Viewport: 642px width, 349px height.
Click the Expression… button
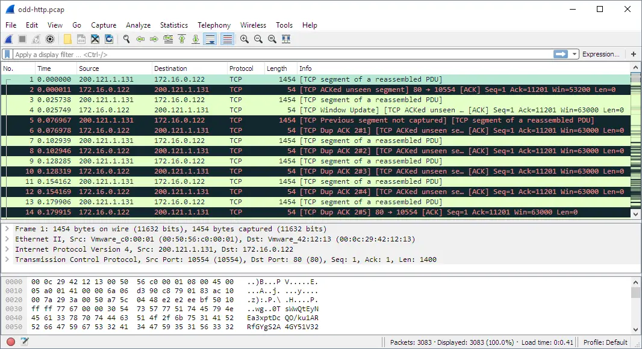(x=600, y=54)
